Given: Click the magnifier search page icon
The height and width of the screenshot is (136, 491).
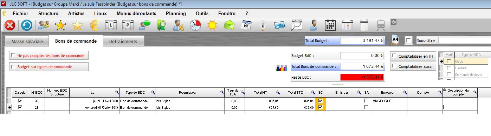Looking at the screenshot, I should tap(297, 25).
